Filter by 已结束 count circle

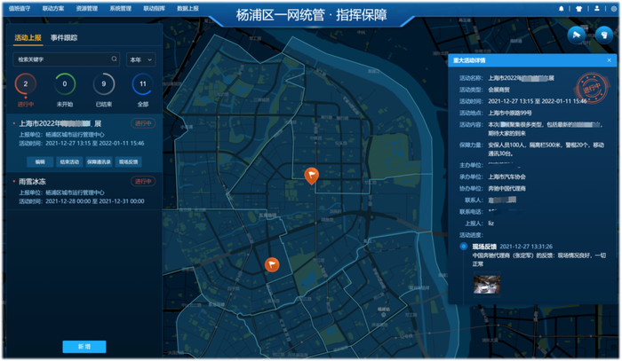pos(104,84)
